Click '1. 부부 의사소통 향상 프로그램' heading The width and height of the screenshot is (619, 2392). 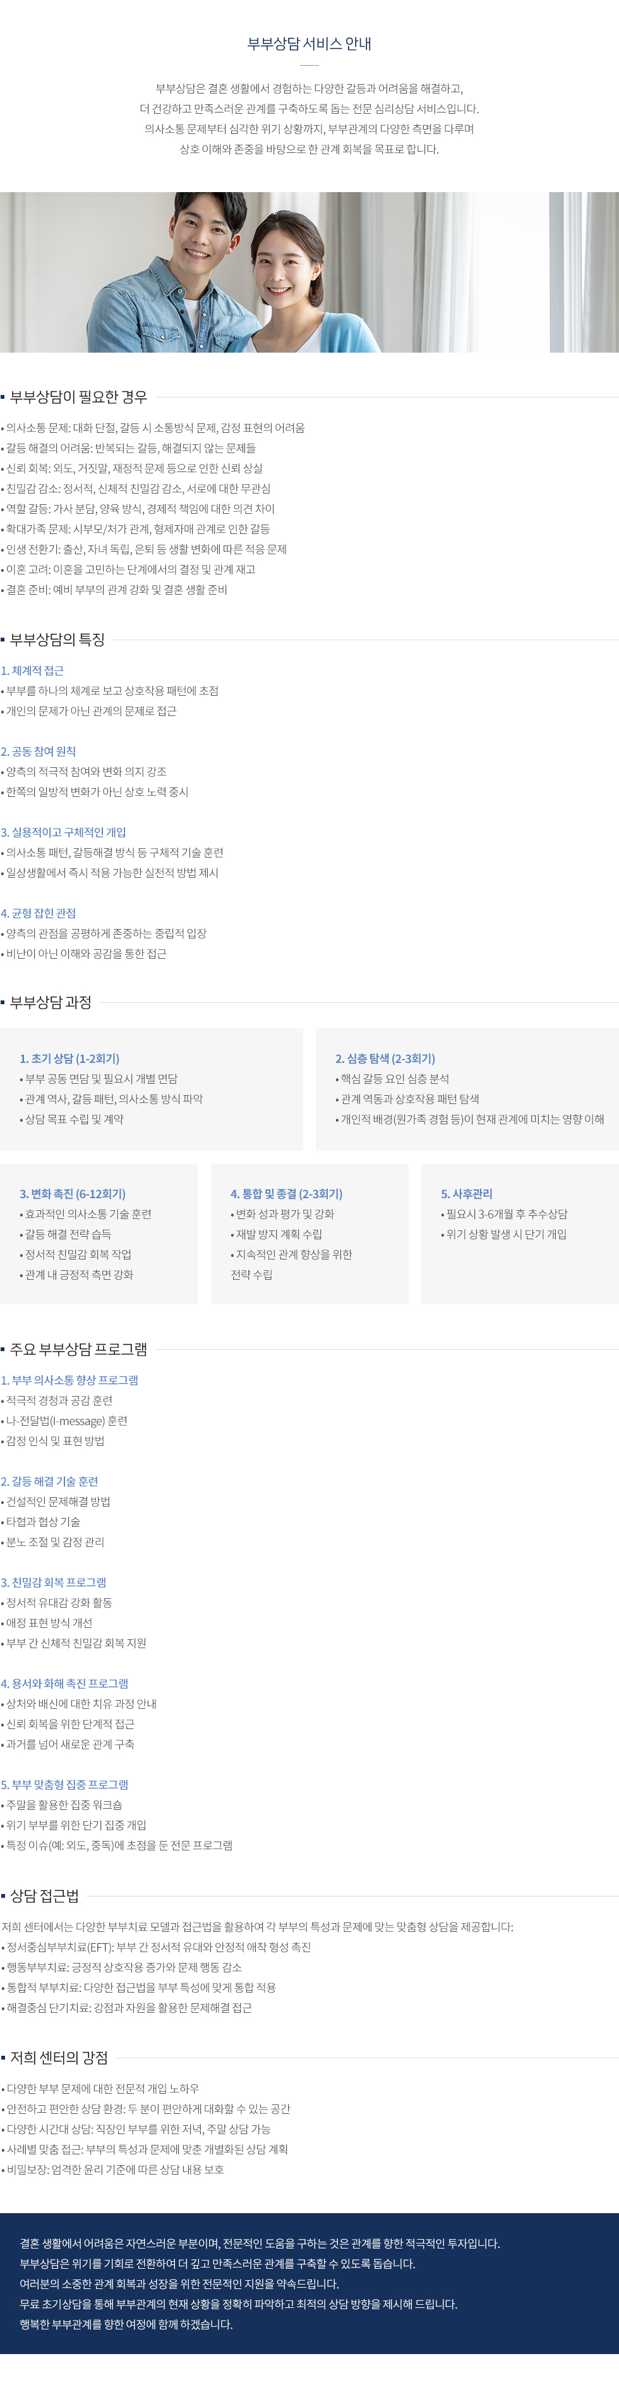point(69,1381)
